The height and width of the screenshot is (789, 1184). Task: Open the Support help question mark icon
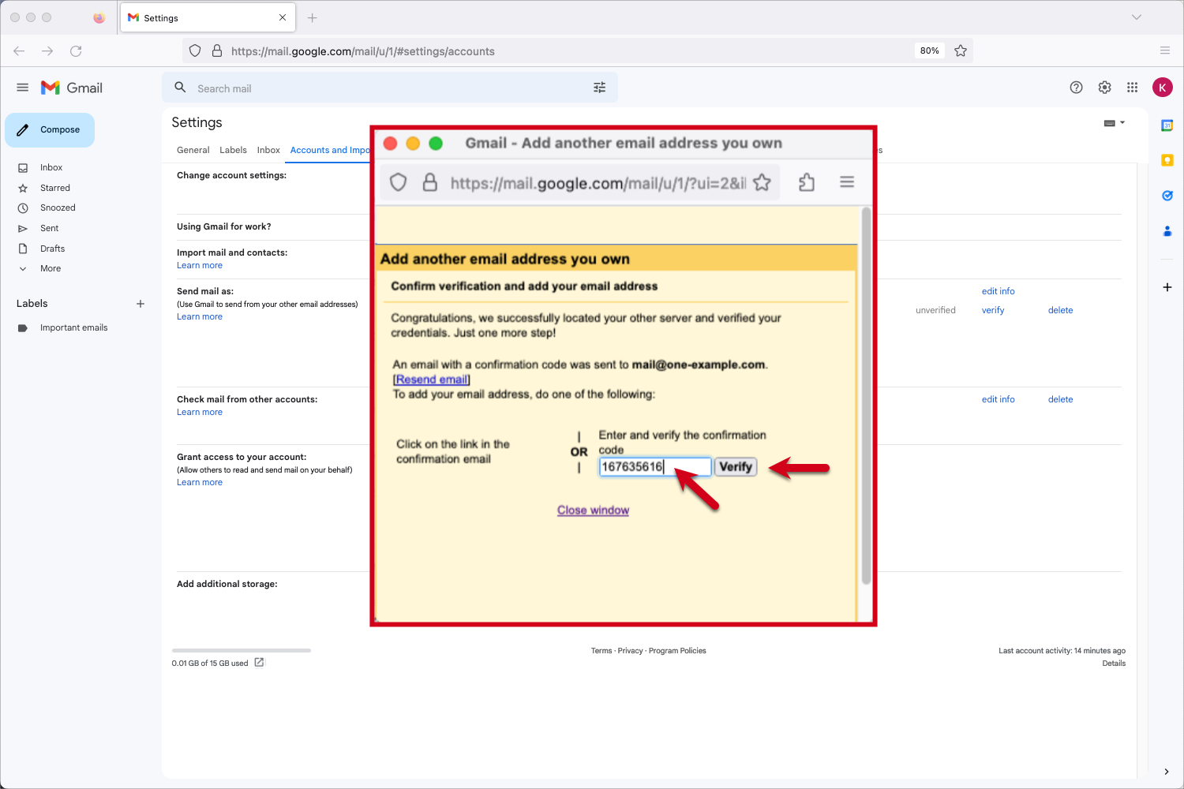click(x=1076, y=88)
